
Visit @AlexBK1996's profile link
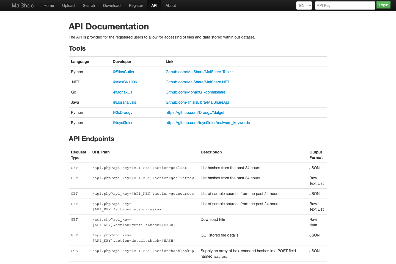click(x=125, y=82)
